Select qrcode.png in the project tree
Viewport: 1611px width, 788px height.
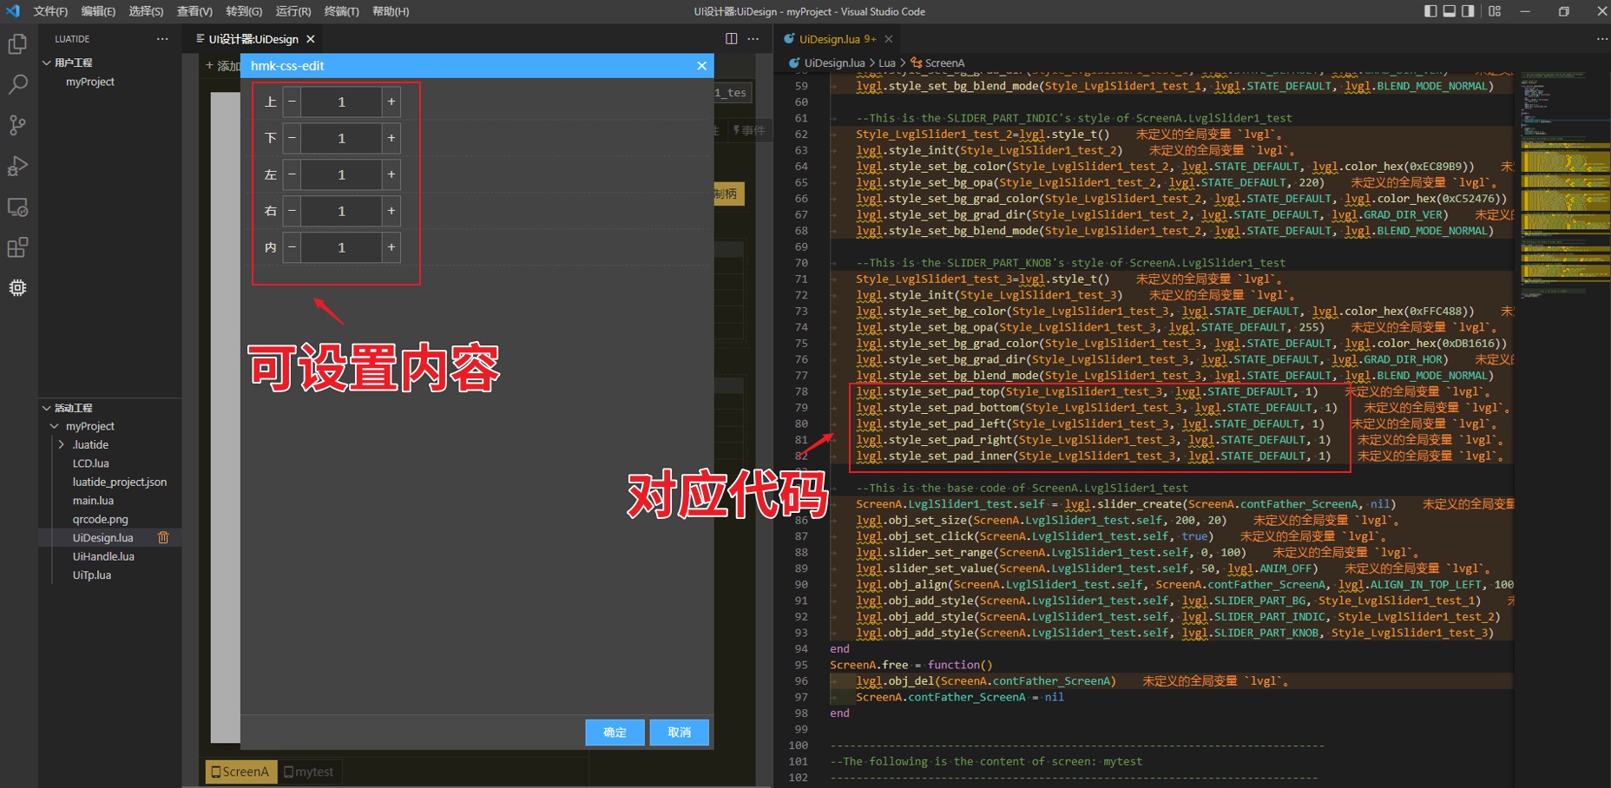(x=100, y=519)
